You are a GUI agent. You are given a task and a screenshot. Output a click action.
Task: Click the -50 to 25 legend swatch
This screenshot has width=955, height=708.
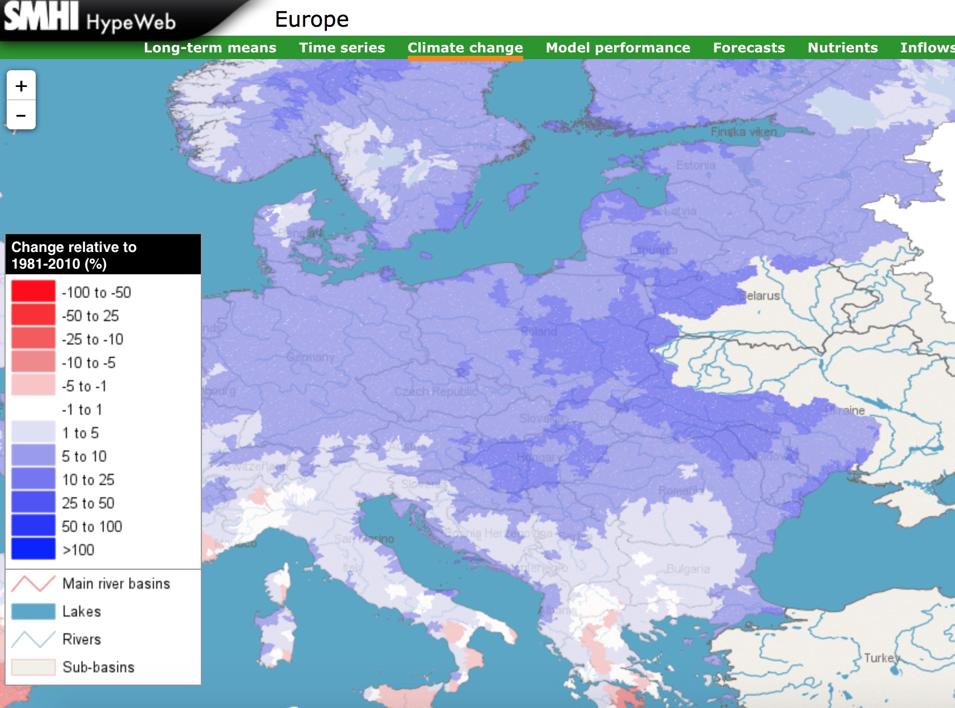pos(33,314)
